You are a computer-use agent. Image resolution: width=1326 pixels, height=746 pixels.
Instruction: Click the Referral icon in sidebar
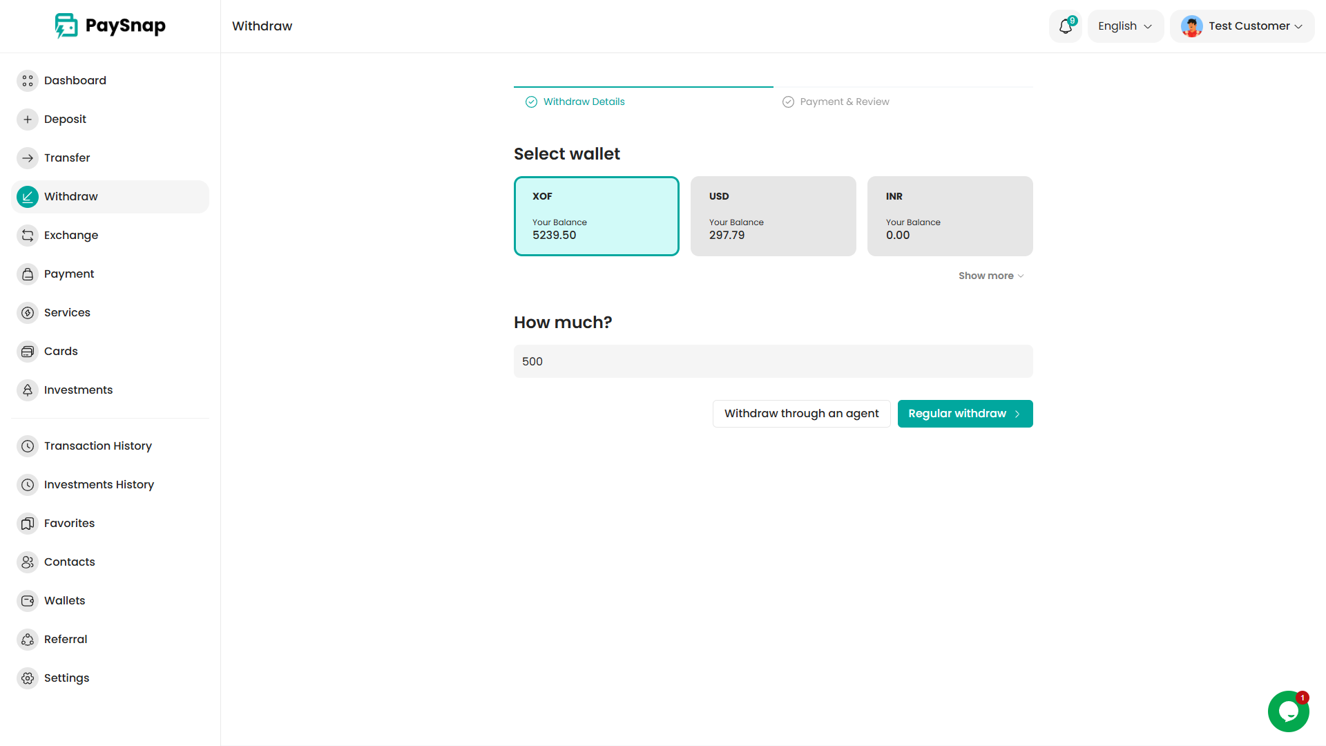(x=28, y=640)
